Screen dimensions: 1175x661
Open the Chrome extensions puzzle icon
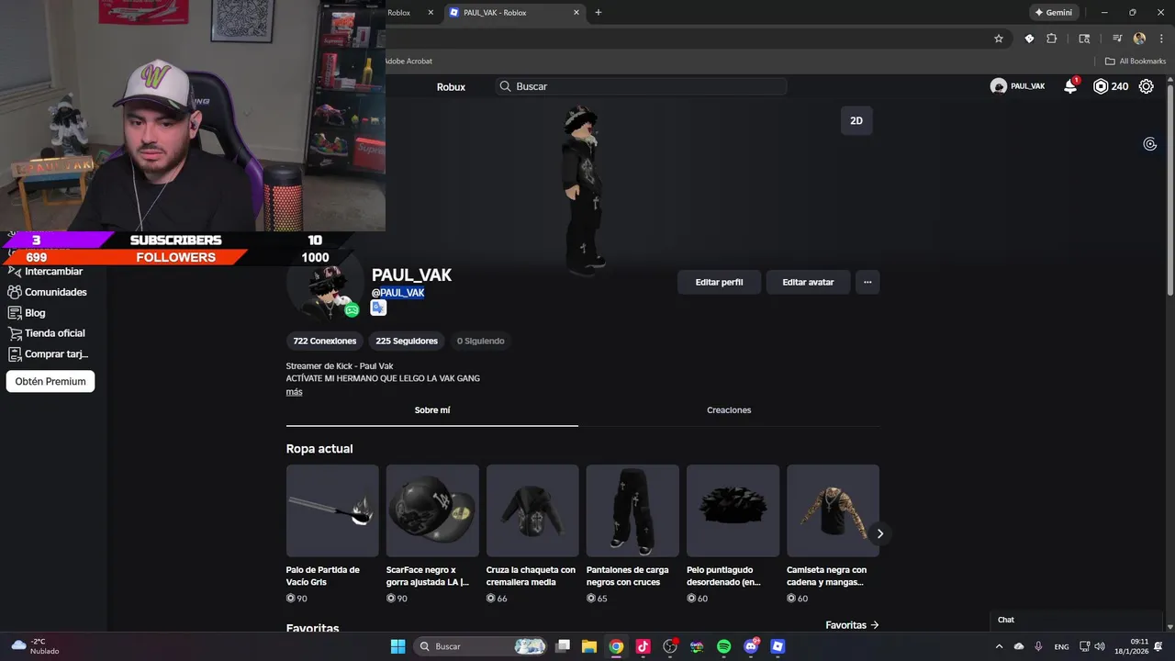(x=1052, y=39)
